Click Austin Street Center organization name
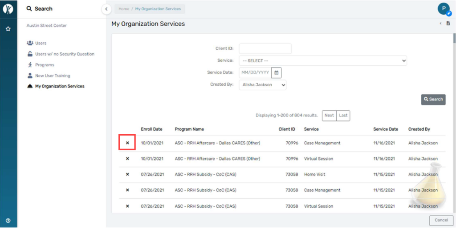The image size is (456, 228). tap(46, 25)
